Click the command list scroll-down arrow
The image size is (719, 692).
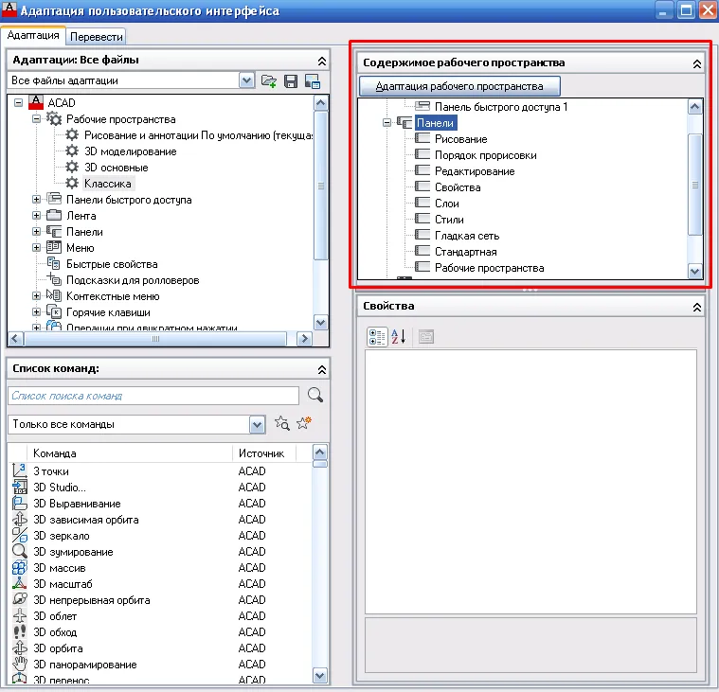click(x=319, y=675)
